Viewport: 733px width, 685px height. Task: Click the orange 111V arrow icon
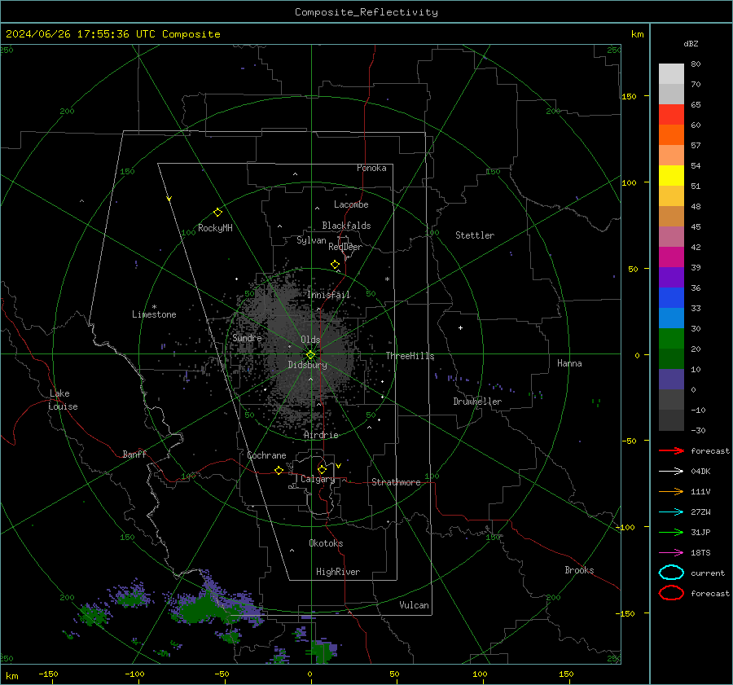click(671, 491)
